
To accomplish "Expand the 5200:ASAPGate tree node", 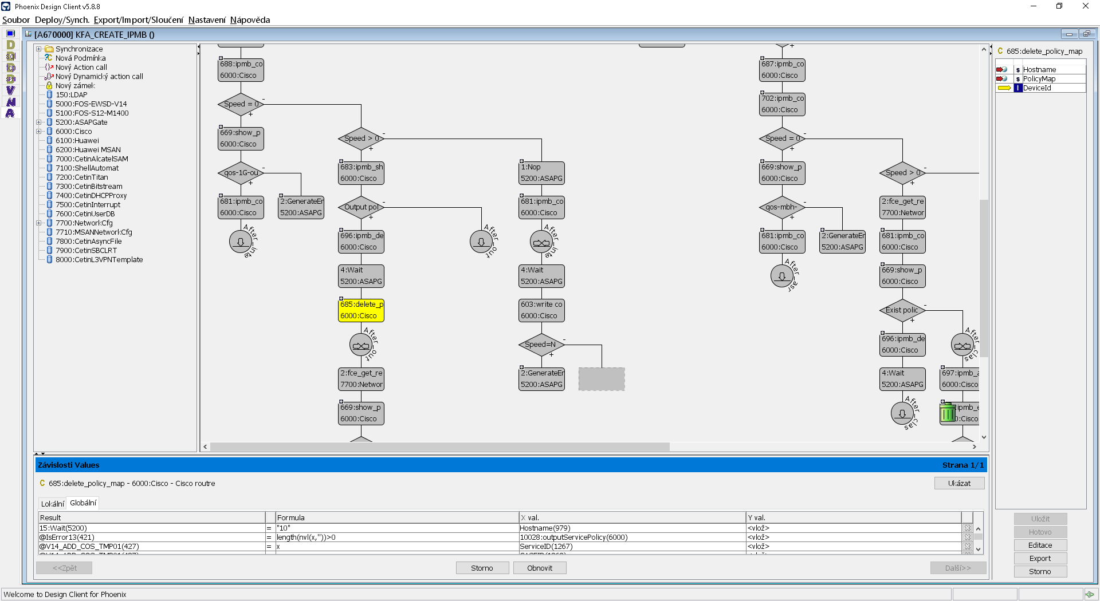I will [x=39, y=122].
